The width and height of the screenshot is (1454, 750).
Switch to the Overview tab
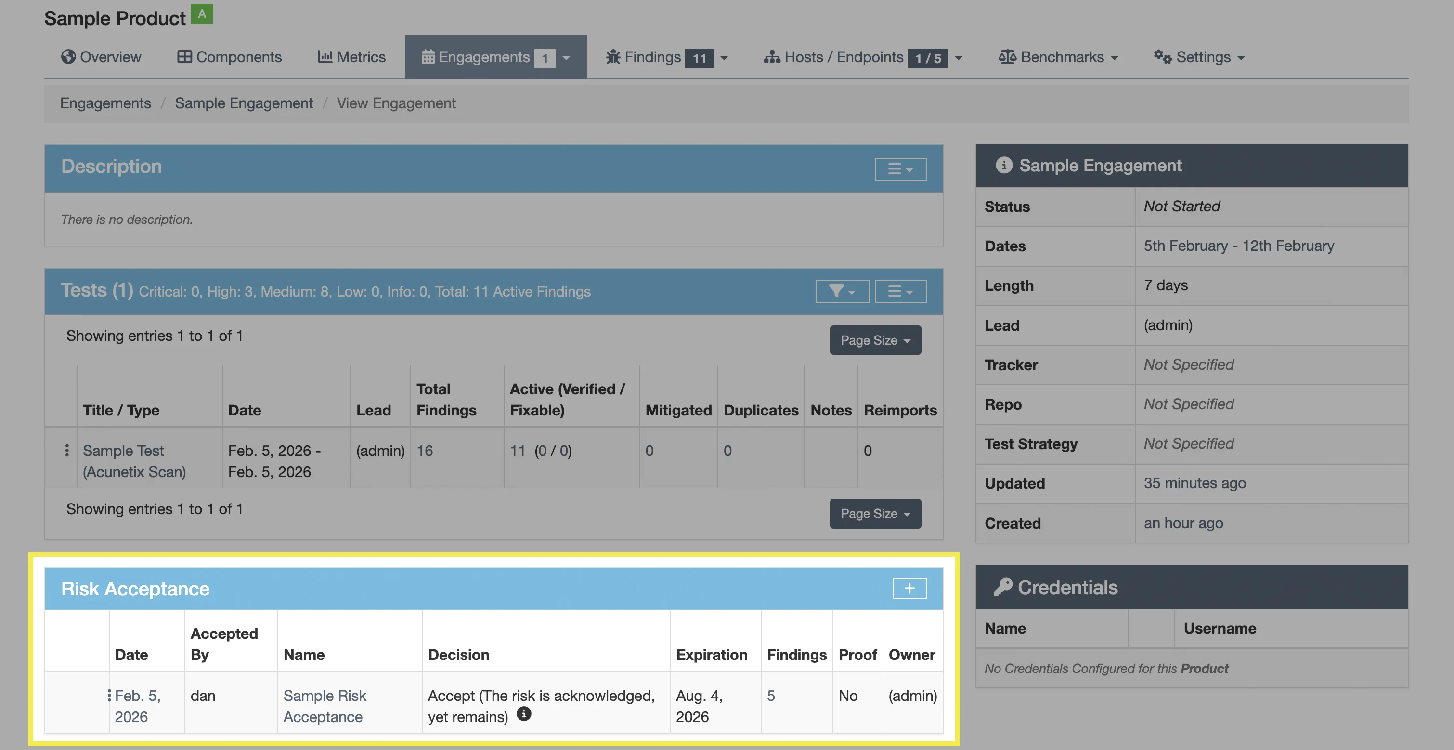102,57
